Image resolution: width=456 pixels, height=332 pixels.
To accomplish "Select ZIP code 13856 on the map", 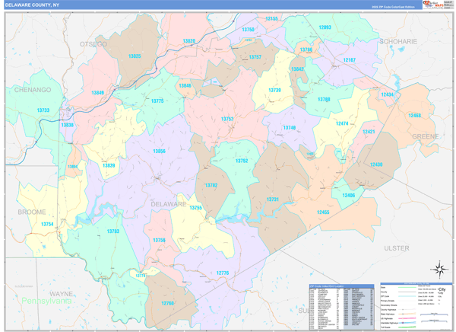I will [159, 152].
